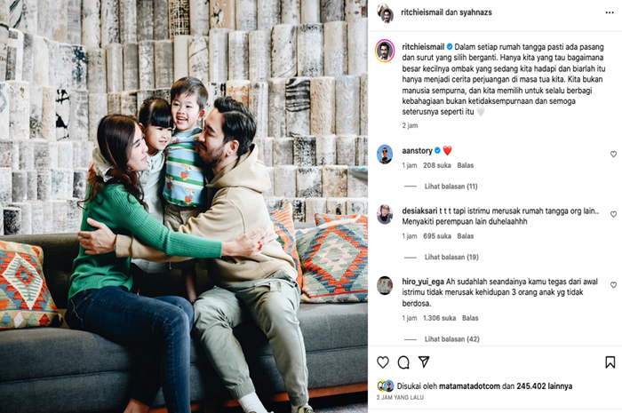
Task: Save the post with the bookmark icon
Action: (x=610, y=362)
